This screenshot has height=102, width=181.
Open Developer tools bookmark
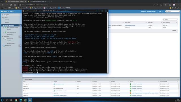pyautogui.click(x=36, y=8)
